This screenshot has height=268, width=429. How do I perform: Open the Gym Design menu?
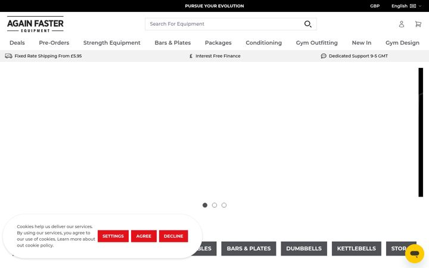(x=402, y=43)
